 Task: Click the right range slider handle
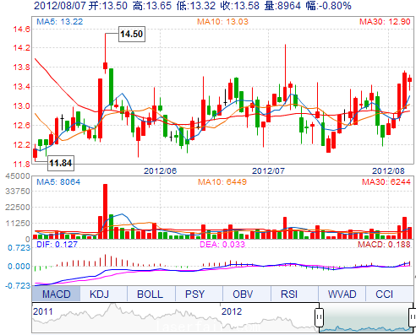click(x=413, y=317)
